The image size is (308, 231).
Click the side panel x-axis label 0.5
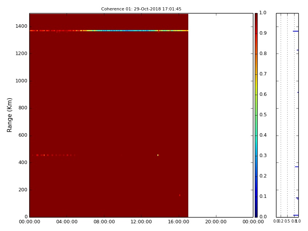[x=287, y=221]
